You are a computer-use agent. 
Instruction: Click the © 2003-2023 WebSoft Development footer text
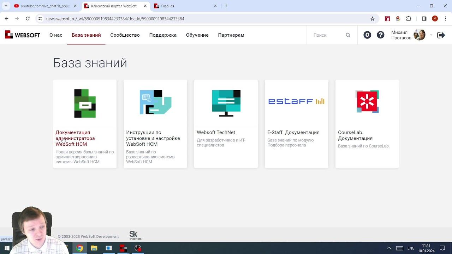click(x=88, y=237)
